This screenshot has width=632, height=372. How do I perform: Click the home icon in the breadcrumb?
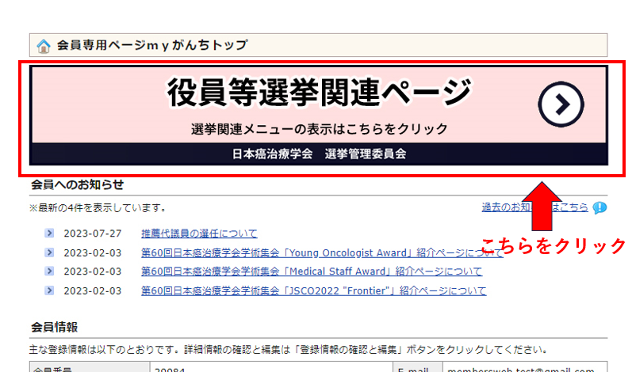[x=44, y=45]
